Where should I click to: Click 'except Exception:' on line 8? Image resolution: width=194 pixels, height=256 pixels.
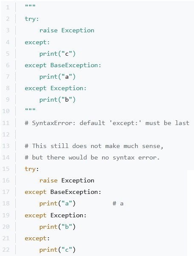click(x=56, y=88)
